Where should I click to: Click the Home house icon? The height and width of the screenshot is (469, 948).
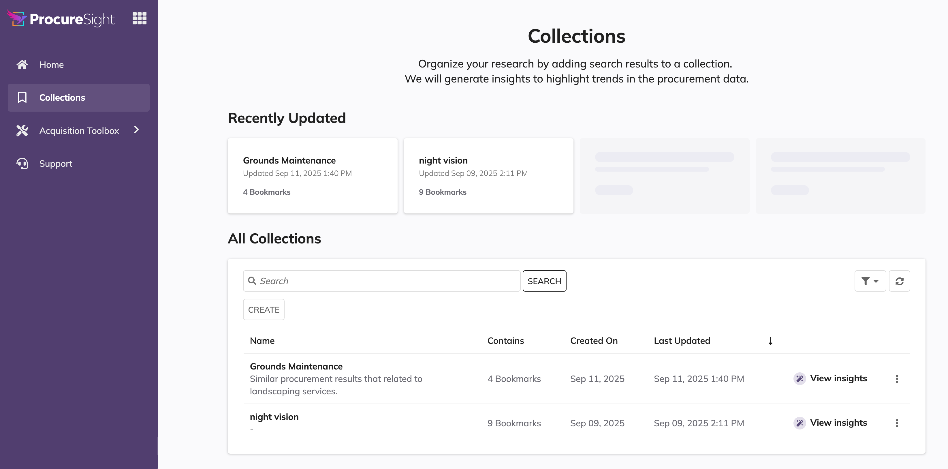[22, 64]
